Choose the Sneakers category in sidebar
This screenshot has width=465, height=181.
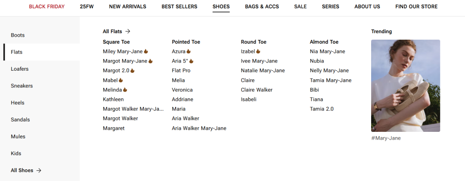tap(22, 86)
